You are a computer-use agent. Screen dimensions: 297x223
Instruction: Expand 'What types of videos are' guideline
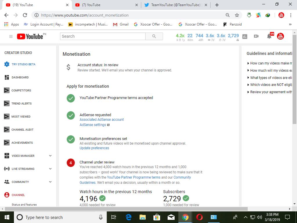(269, 78)
